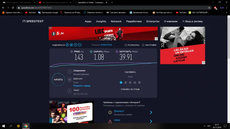Click the user icon beside Tele2

tap(70, 91)
